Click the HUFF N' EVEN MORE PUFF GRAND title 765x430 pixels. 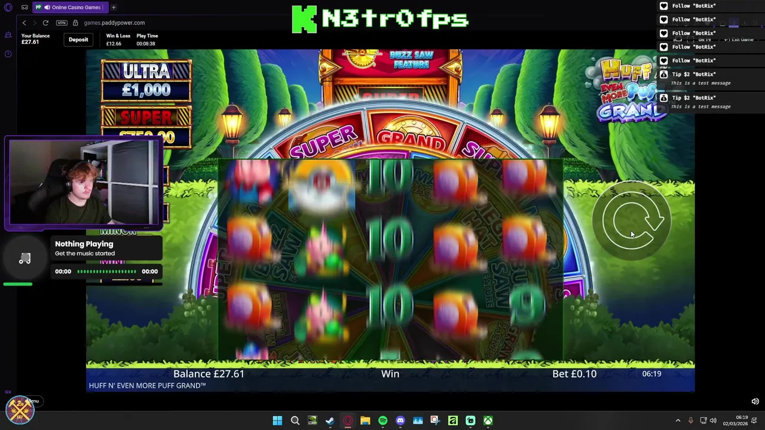(x=147, y=386)
